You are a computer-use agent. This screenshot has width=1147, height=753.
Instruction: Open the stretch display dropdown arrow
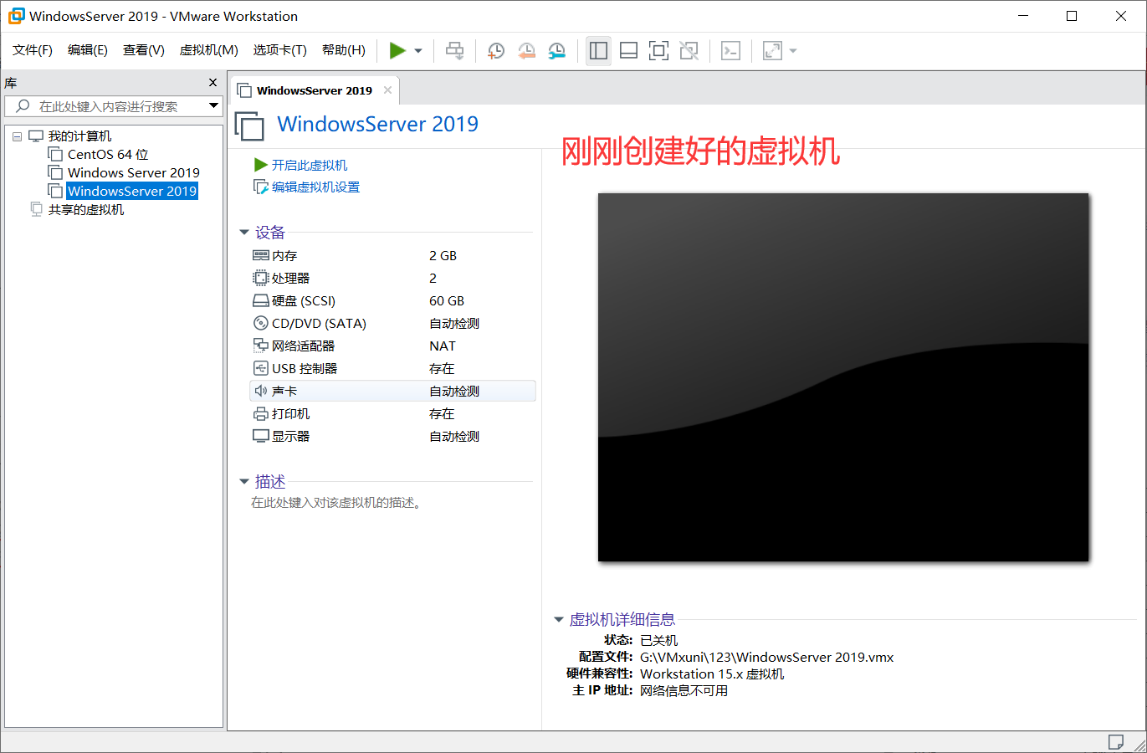pos(793,51)
